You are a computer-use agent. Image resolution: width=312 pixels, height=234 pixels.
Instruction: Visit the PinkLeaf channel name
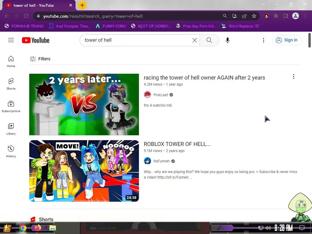click(x=161, y=95)
